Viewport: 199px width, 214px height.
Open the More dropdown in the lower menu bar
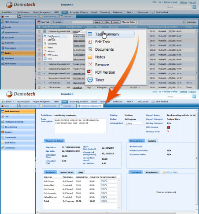(130, 101)
